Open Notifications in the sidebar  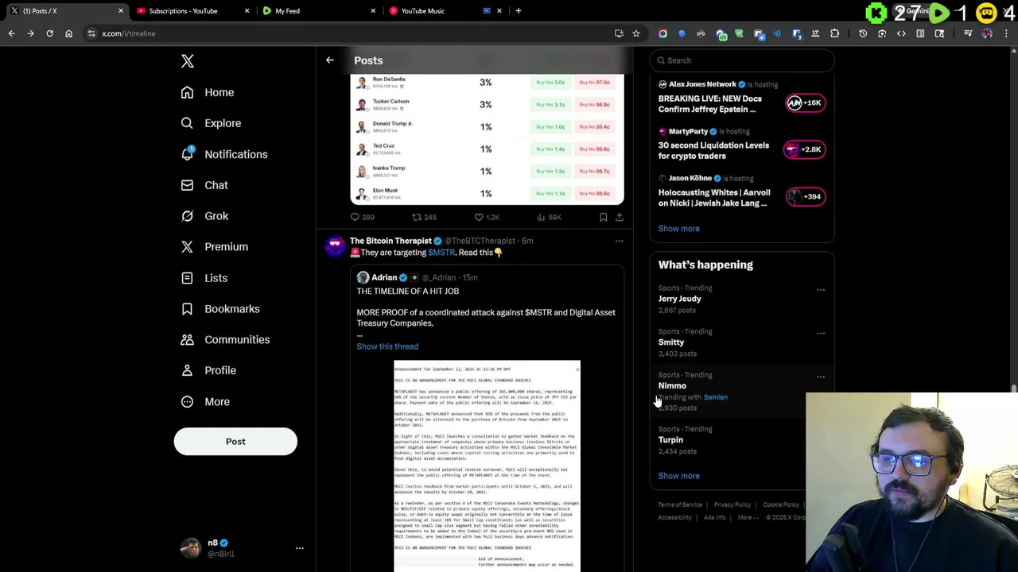tap(223, 154)
